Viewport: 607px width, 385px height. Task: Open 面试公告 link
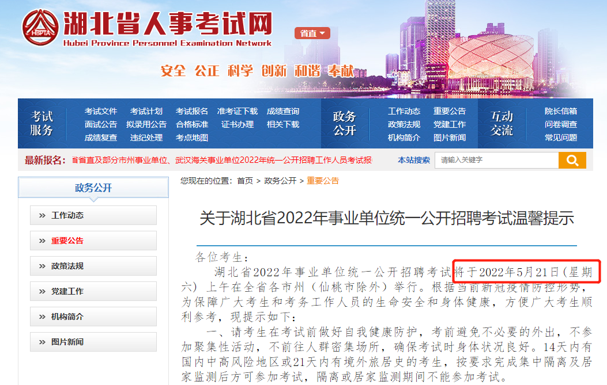(101, 124)
